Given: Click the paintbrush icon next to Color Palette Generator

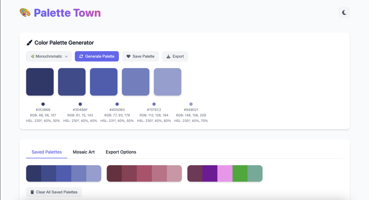Looking at the screenshot, I should [29, 42].
